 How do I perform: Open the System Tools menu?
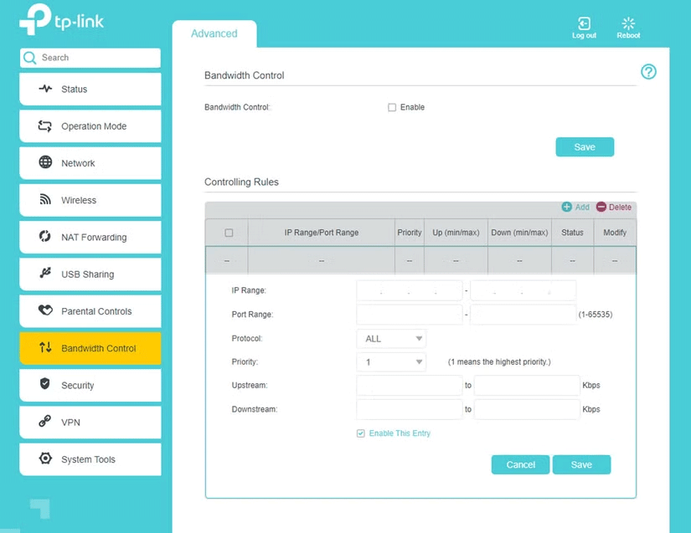click(x=90, y=459)
